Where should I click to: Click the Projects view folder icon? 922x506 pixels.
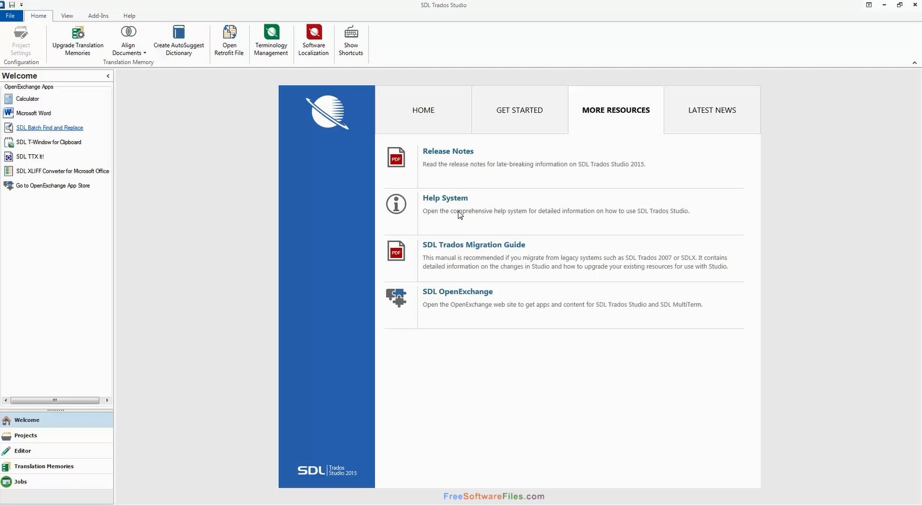coord(7,435)
